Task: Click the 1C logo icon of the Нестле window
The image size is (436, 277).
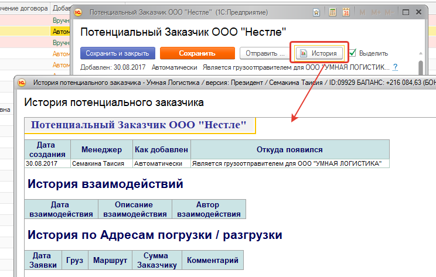Action: coord(78,12)
